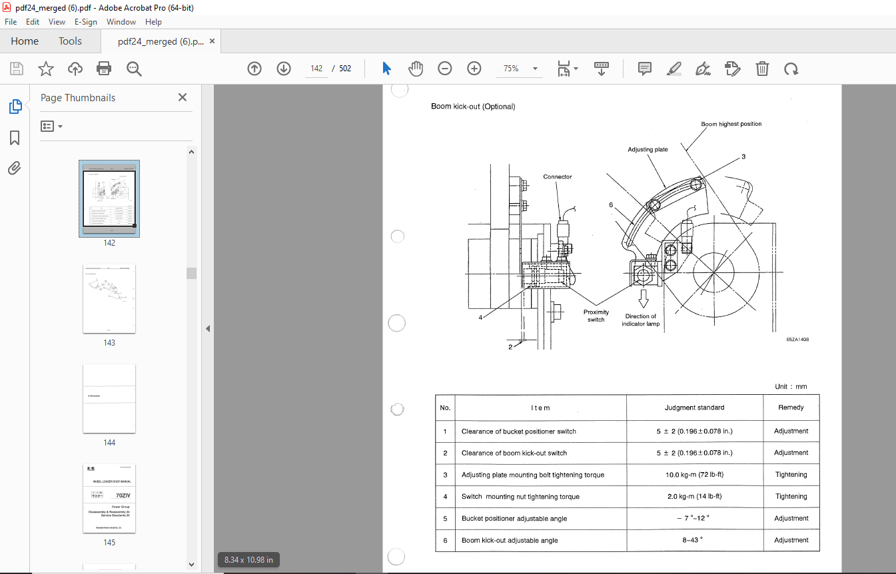Close the Page Thumbnails panel

pos(183,97)
